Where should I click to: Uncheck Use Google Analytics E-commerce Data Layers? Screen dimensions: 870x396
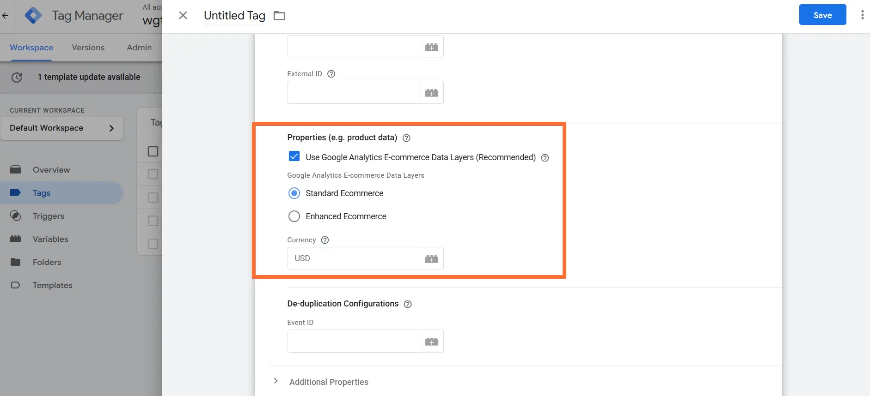point(294,156)
